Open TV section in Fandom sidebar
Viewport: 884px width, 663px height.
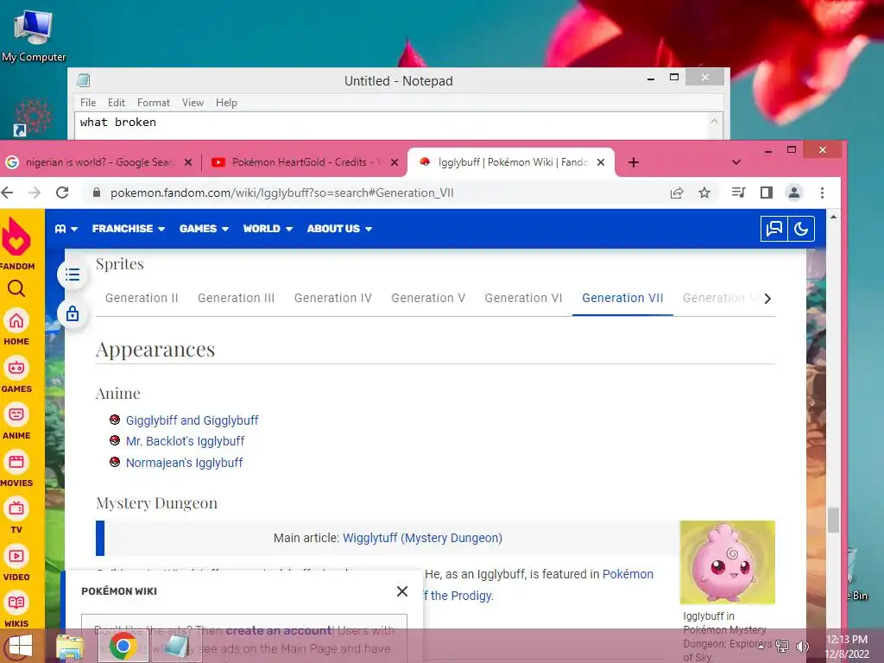click(16, 516)
